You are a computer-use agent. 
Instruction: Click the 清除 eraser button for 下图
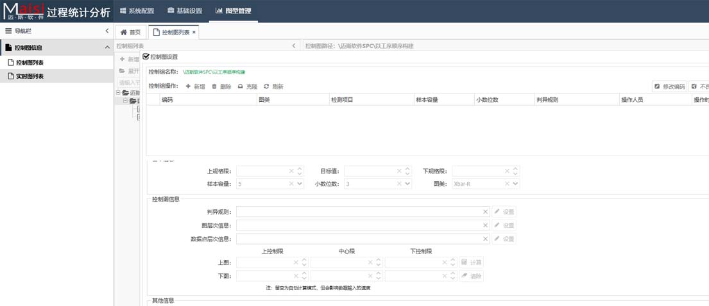(x=472, y=276)
